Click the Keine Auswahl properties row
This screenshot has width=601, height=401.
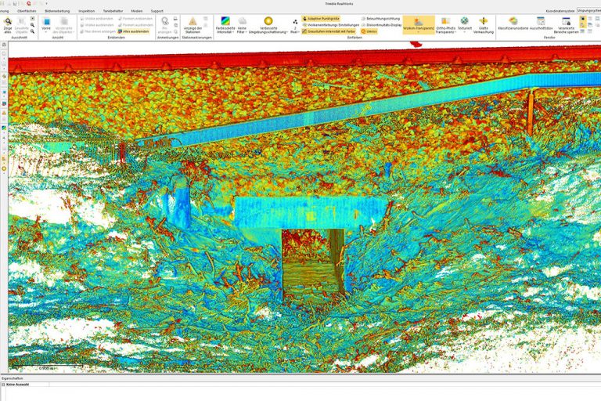(x=17, y=385)
